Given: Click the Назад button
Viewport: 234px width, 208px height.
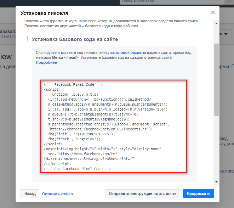Looking at the screenshot, I should [30, 194].
